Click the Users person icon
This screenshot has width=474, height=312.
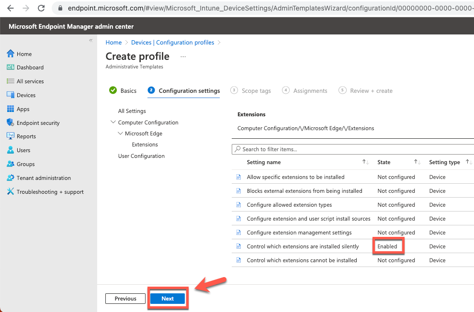coord(10,150)
